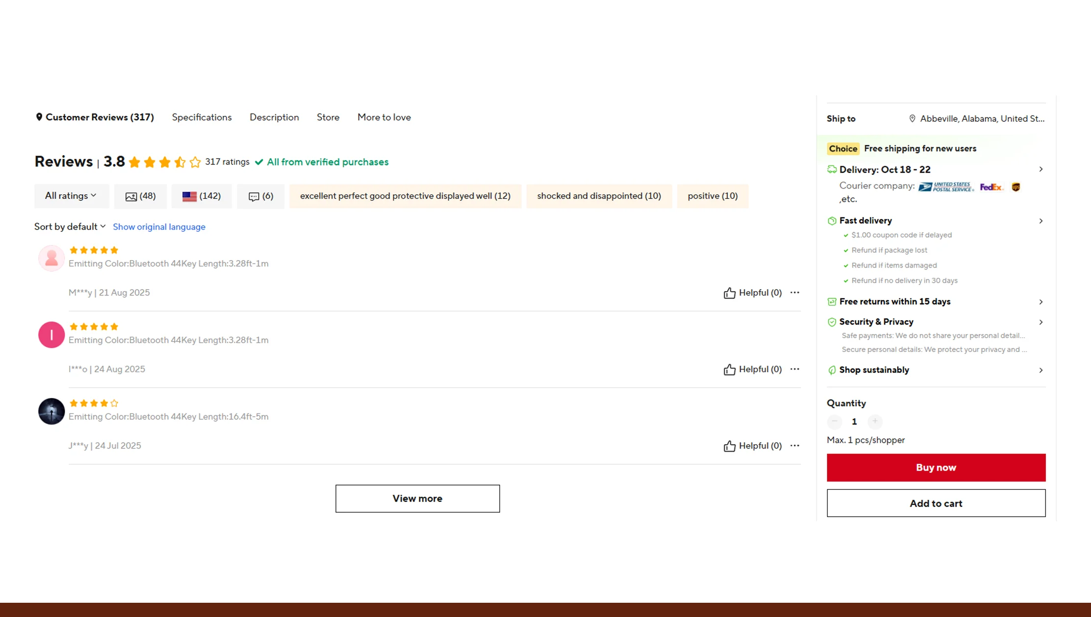The width and height of the screenshot is (1091, 617).
Task: Click reviewer J***y's avatar image
Action: pos(51,411)
